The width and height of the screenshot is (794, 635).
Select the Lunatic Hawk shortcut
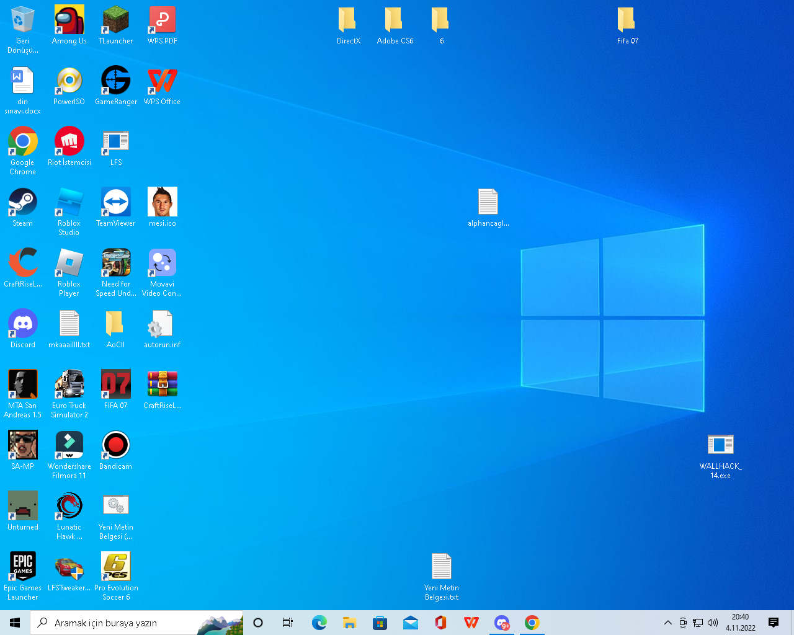pos(69,506)
